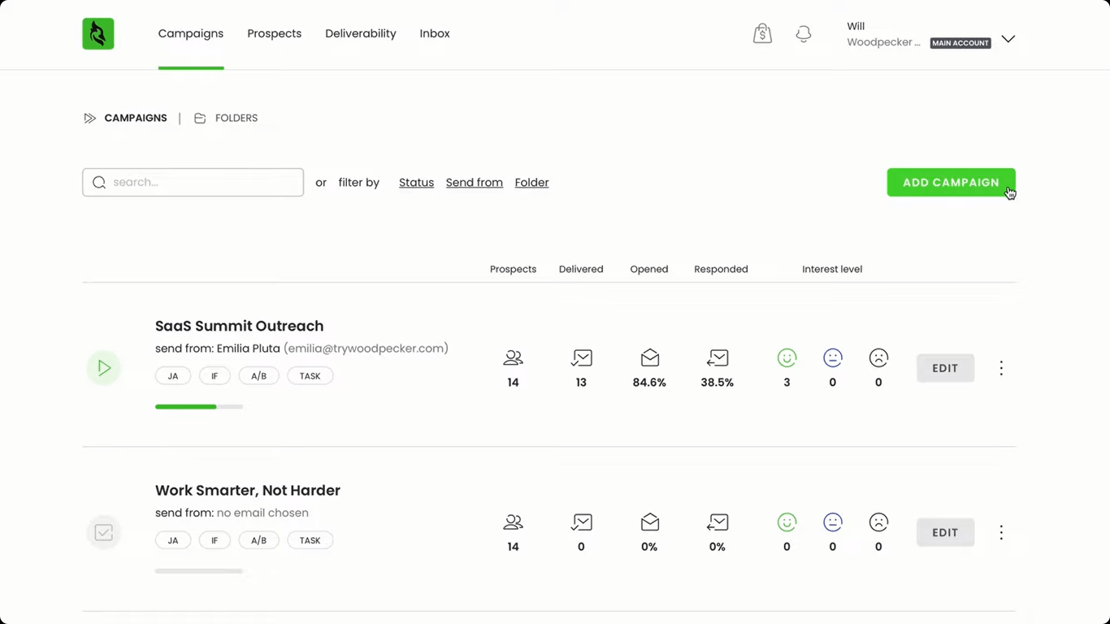The width and height of the screenshot is (1110, 624).
Task: Toggle the A/B tag on SaaS Summit Outreach
Action: click(258, 376)
